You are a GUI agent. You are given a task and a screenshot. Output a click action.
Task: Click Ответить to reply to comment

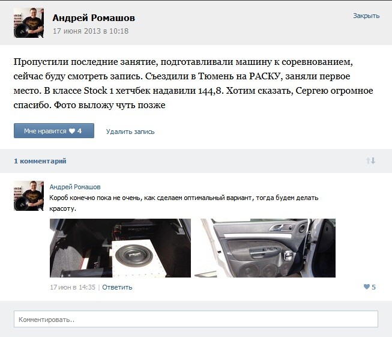pyautogui.click(x=117, y=287)
